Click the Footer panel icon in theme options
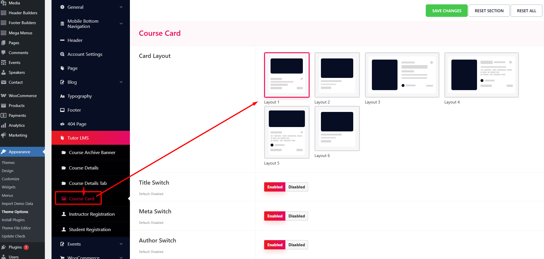 point(62,110)
